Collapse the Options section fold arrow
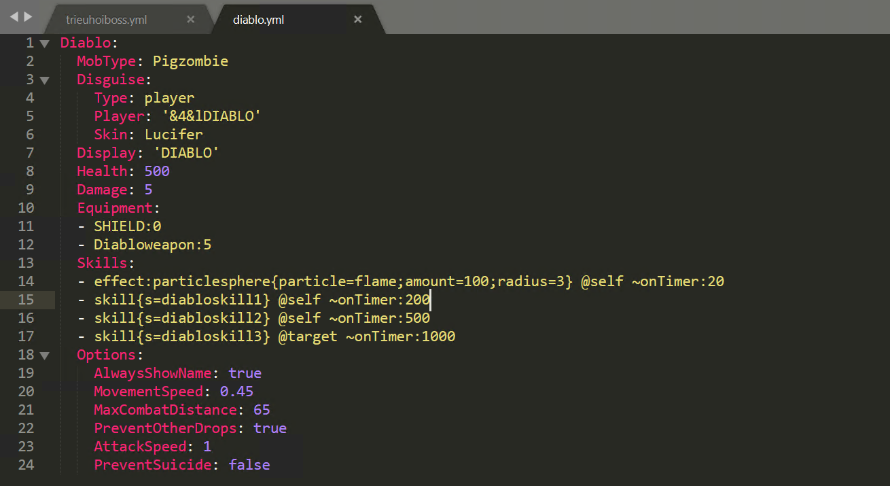This screenshot has height=486, width=890. click(x=45, y=355)
